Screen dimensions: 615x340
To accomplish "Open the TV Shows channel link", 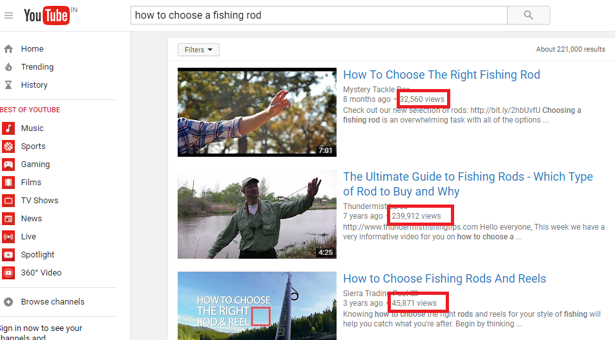I will [39, 200].
